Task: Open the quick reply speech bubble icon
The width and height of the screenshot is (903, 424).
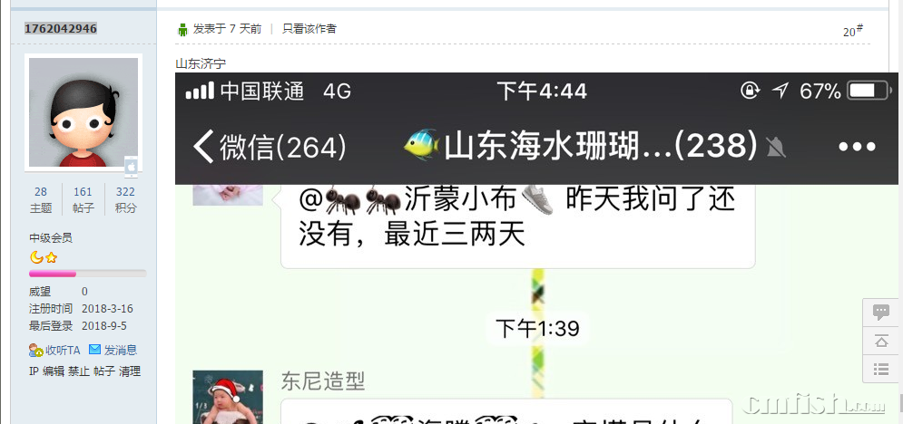Action: pyautogui.click(x=881, y=313)
